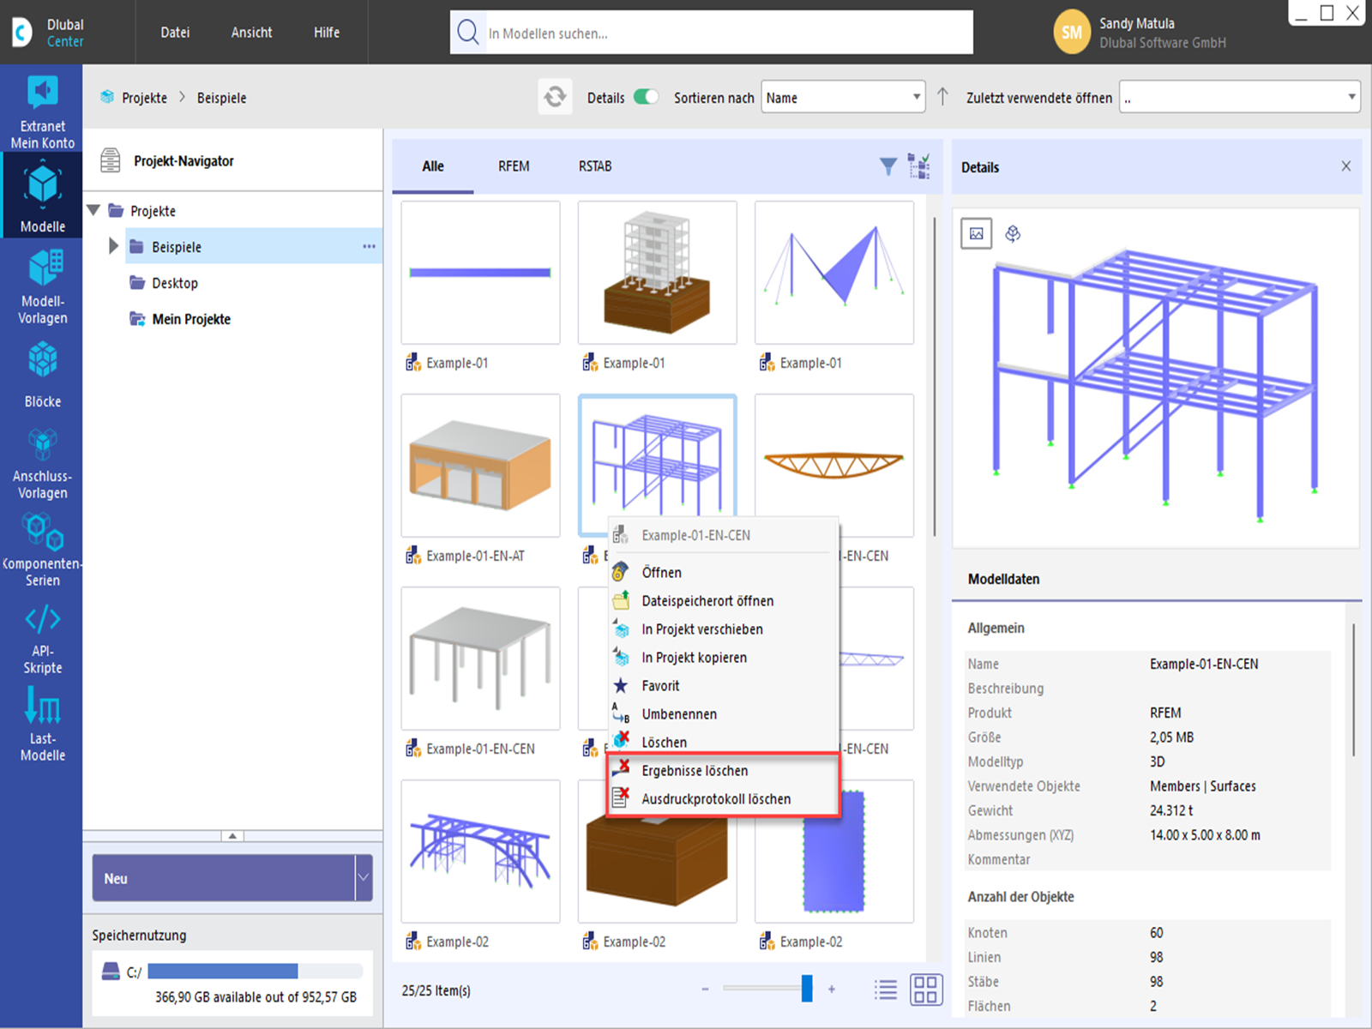Select Ausdruckprotokoll löschen menu entry
Screen dimensions: 1372x1029
coord(723,798)
